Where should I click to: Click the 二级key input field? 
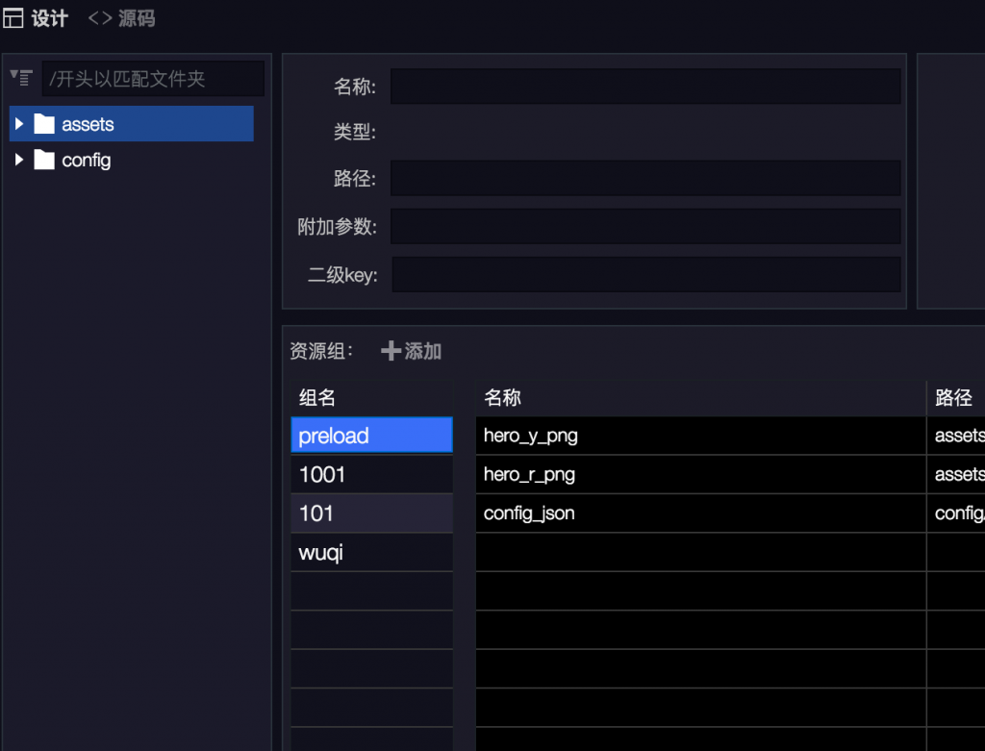[646, 275]
